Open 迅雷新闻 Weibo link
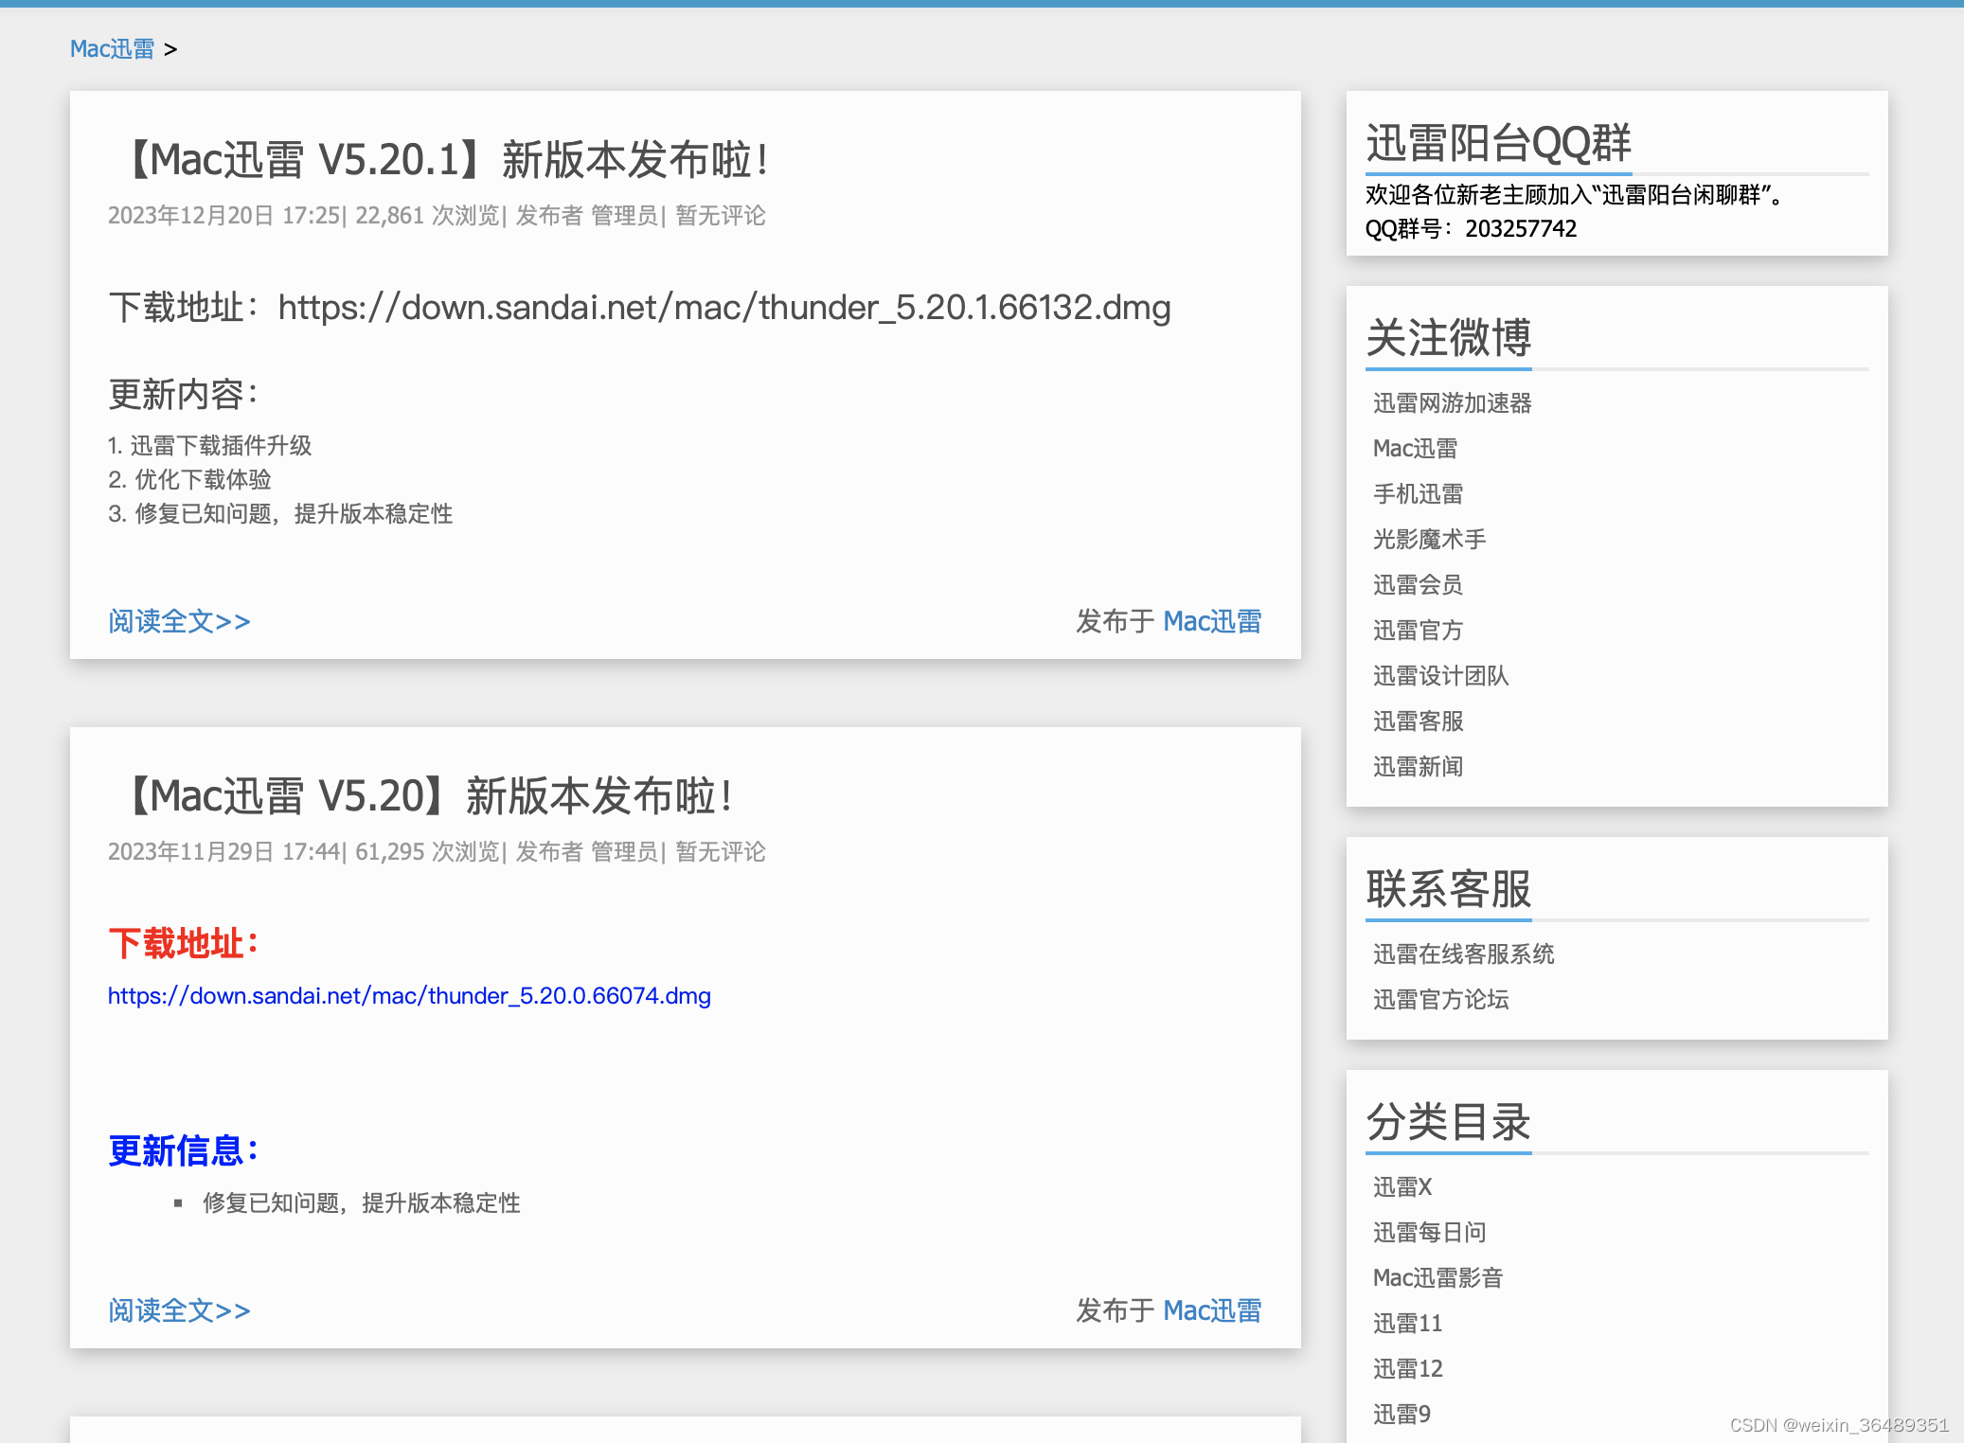1964x1443 pixels. (x=1418, y=767)
